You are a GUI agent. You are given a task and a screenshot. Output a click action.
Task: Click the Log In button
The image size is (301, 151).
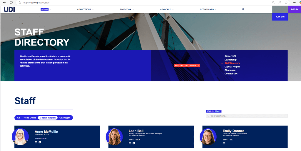(x=294, y=9)
